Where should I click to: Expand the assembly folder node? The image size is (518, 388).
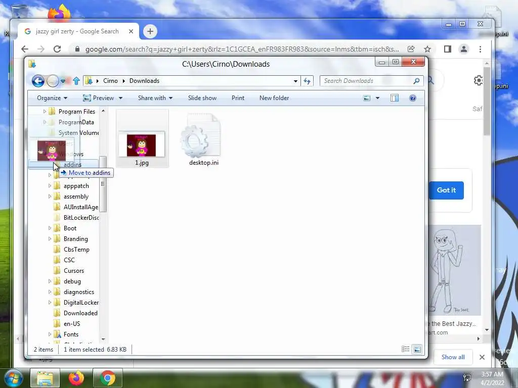coord(50,197)
